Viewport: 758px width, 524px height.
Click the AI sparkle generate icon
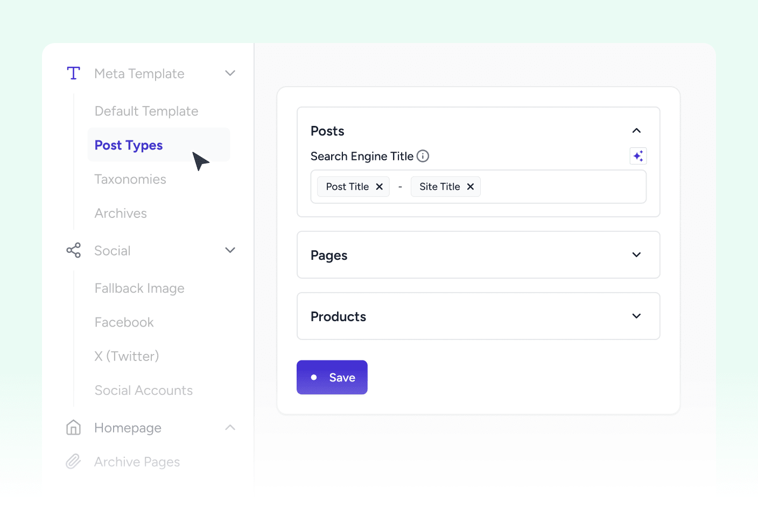(x=638, y=156)
